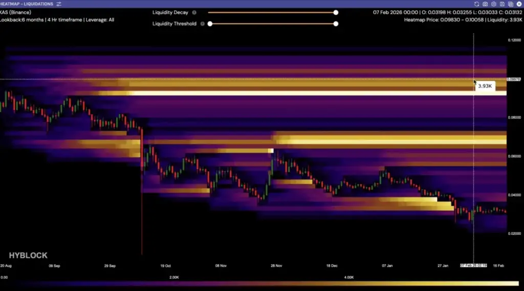Click the HYBLOCK logo watermark
This screenshot has width=524, height=291.
[28, 255]
